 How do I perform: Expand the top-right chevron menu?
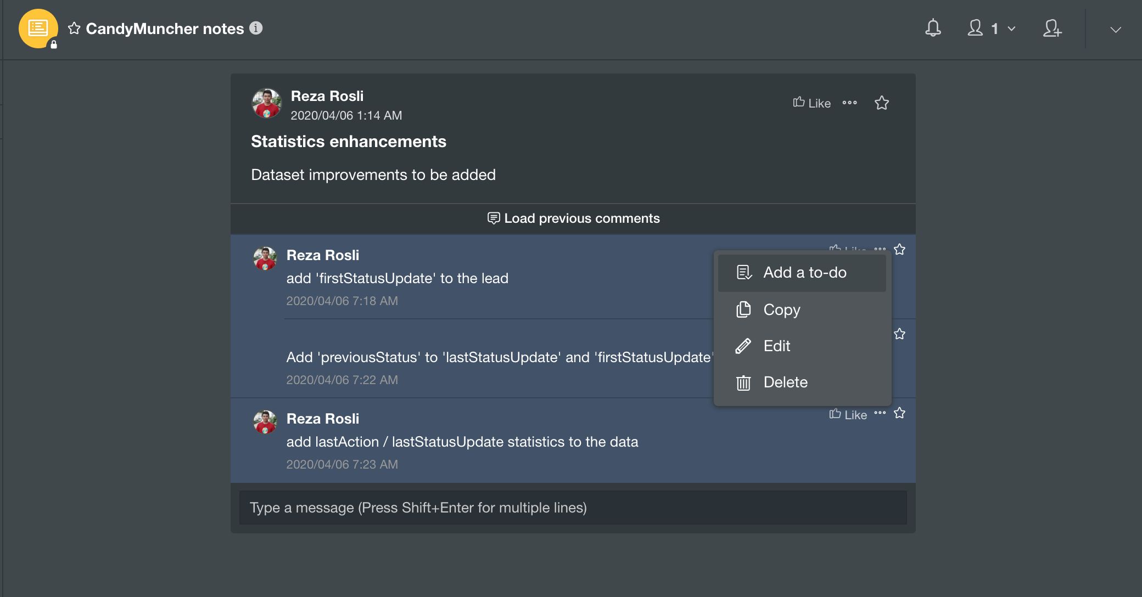1115,29
